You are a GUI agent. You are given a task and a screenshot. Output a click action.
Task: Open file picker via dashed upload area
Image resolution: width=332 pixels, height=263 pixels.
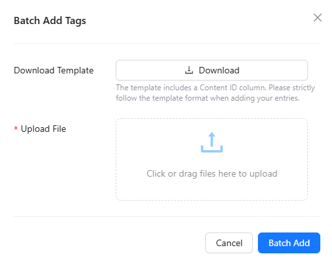[212, 159]
